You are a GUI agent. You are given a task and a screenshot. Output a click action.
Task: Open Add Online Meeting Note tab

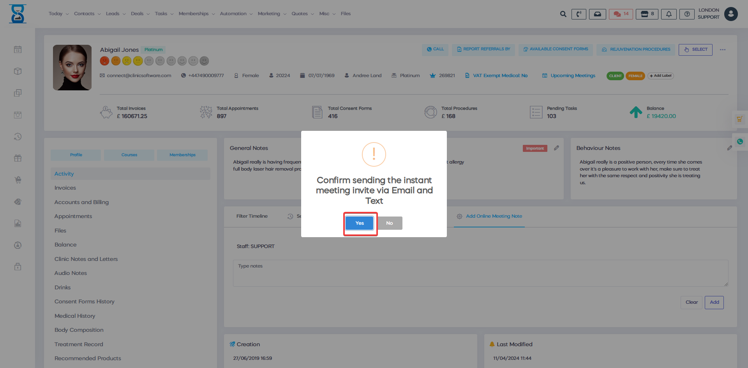click(x=494, y=216)
